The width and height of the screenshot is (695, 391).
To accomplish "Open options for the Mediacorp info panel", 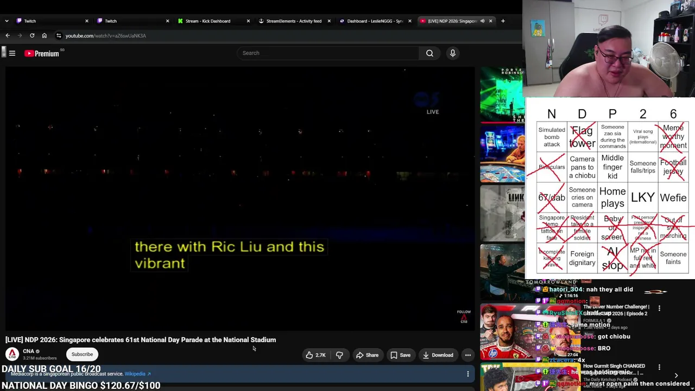I will 467,374.
